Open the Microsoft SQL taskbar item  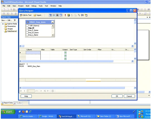point(86,116)
